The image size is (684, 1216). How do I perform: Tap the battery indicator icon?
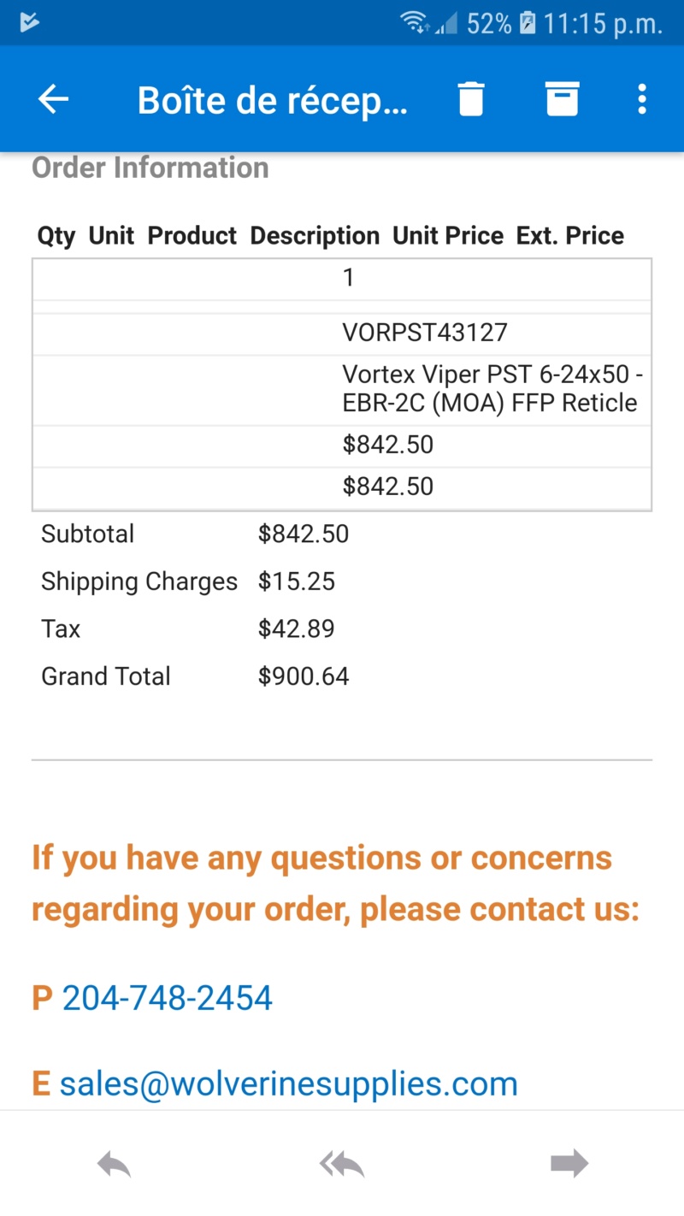(527, 23)
